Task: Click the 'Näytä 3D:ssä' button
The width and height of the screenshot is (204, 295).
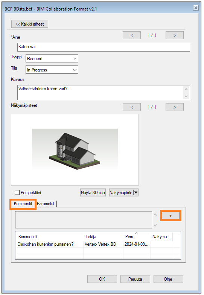Action: pos(93,193)
